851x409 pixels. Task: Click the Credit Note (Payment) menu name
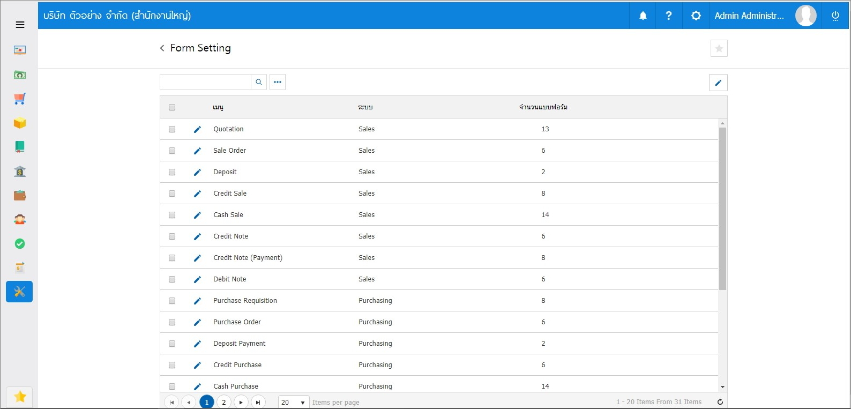(x=248, y=258)
